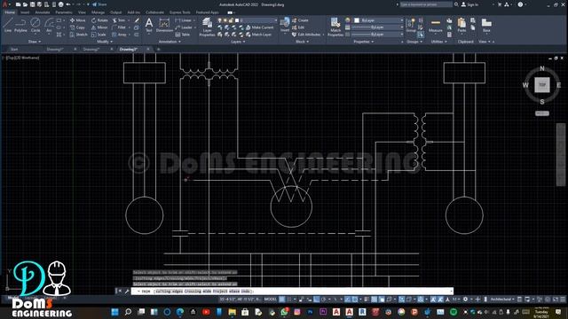568x319 pixels.
Task: Click the Measure tool
Action: (x=436, y=26)
